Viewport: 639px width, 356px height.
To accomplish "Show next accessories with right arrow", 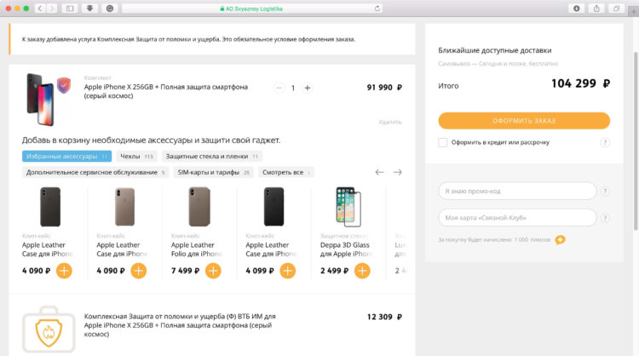I will coord(397,172).
